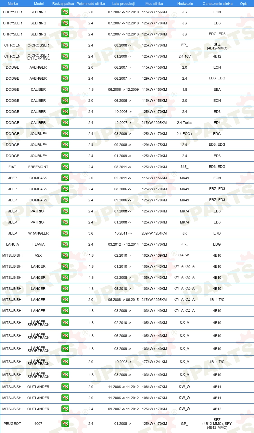This screenshot has width=254, height=433.
Task: Click the 3.6 engine capacity value
Action: click(91, 233)
